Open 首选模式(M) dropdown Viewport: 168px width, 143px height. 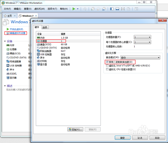point(140,58)
